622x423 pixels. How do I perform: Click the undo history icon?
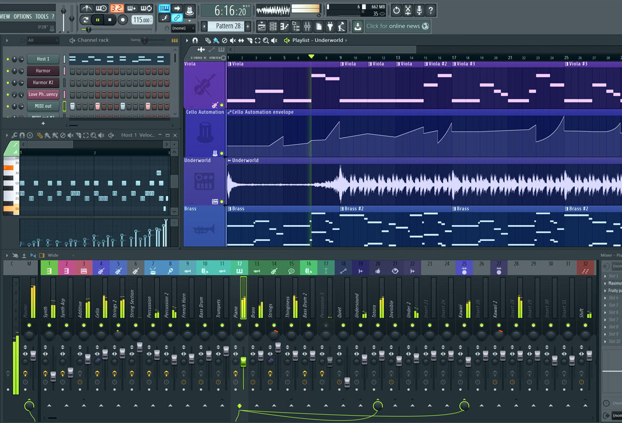pyautogui.click(x=397, y=10)
